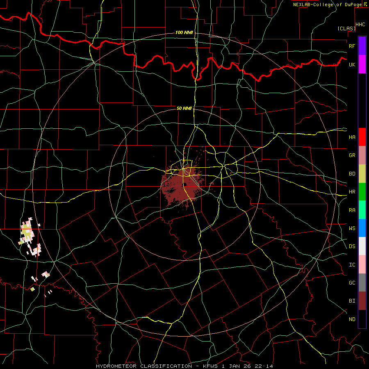This screenshot has height=369, width=369.
Task: Click the 1 JAN 26 date text
Action: (x=236, y=366)
